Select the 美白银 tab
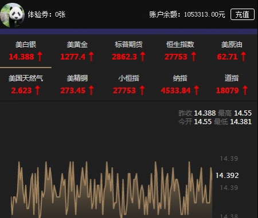 (26, 51)
